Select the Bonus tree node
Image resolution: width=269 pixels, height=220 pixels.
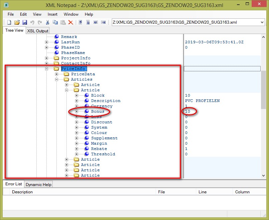97,111
